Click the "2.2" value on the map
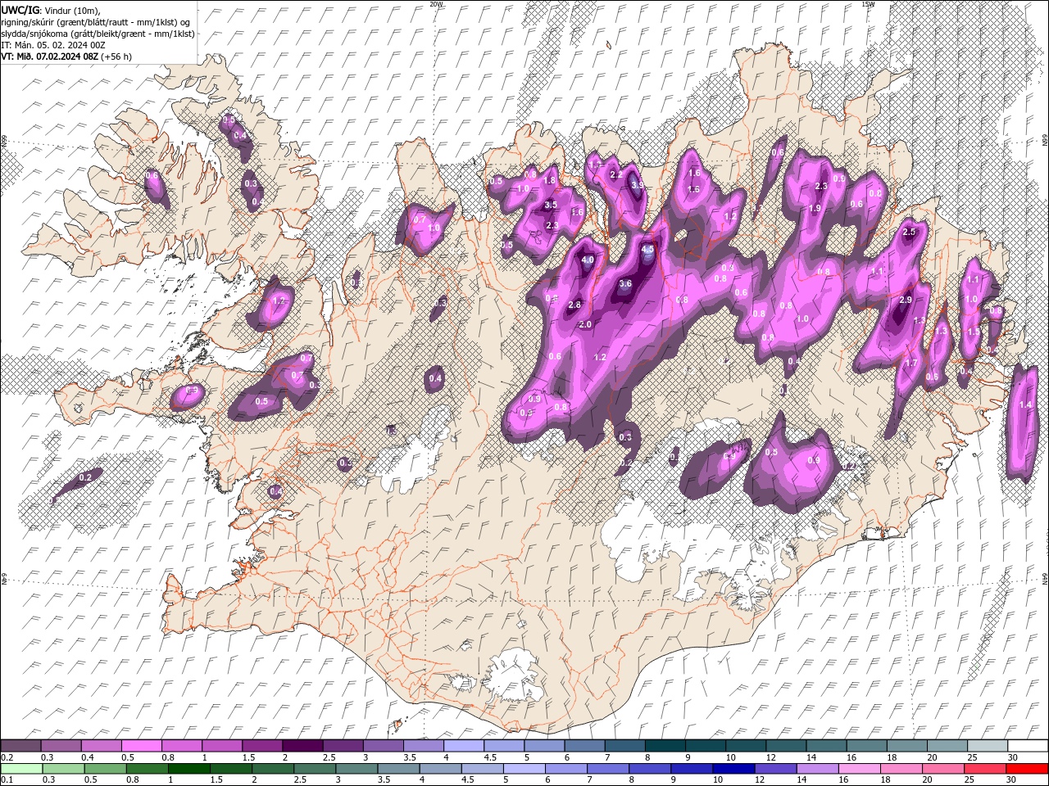1049x786 pixels. [617, 174]
